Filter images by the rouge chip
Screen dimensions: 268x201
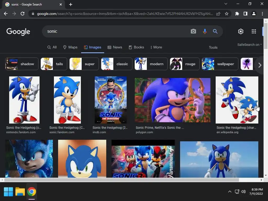185,64
